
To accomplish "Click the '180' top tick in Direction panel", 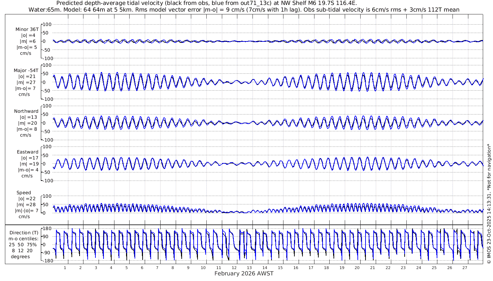I will [47, 228].
